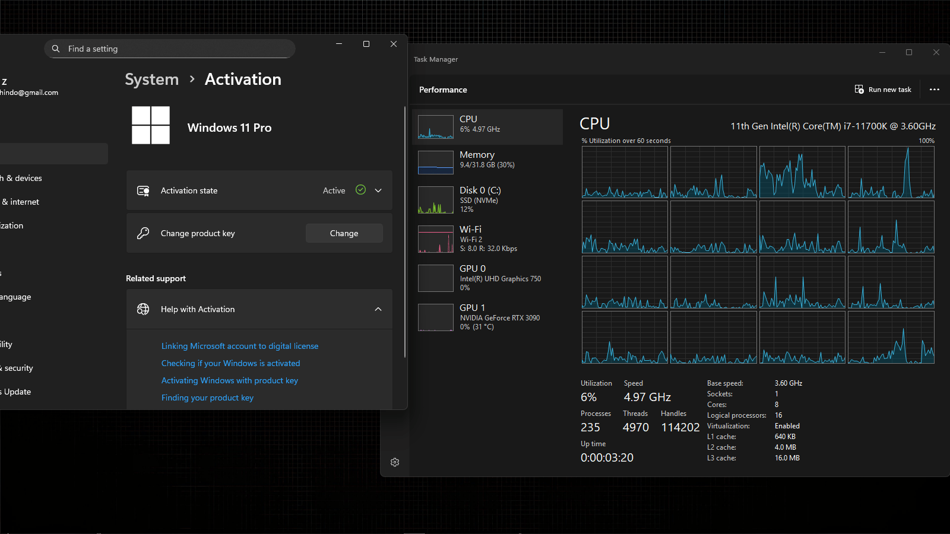Viewport: 950px width, 534px height.
Task: Select the Wi-Fi performance panel
Action: click(x=487, y=239)
